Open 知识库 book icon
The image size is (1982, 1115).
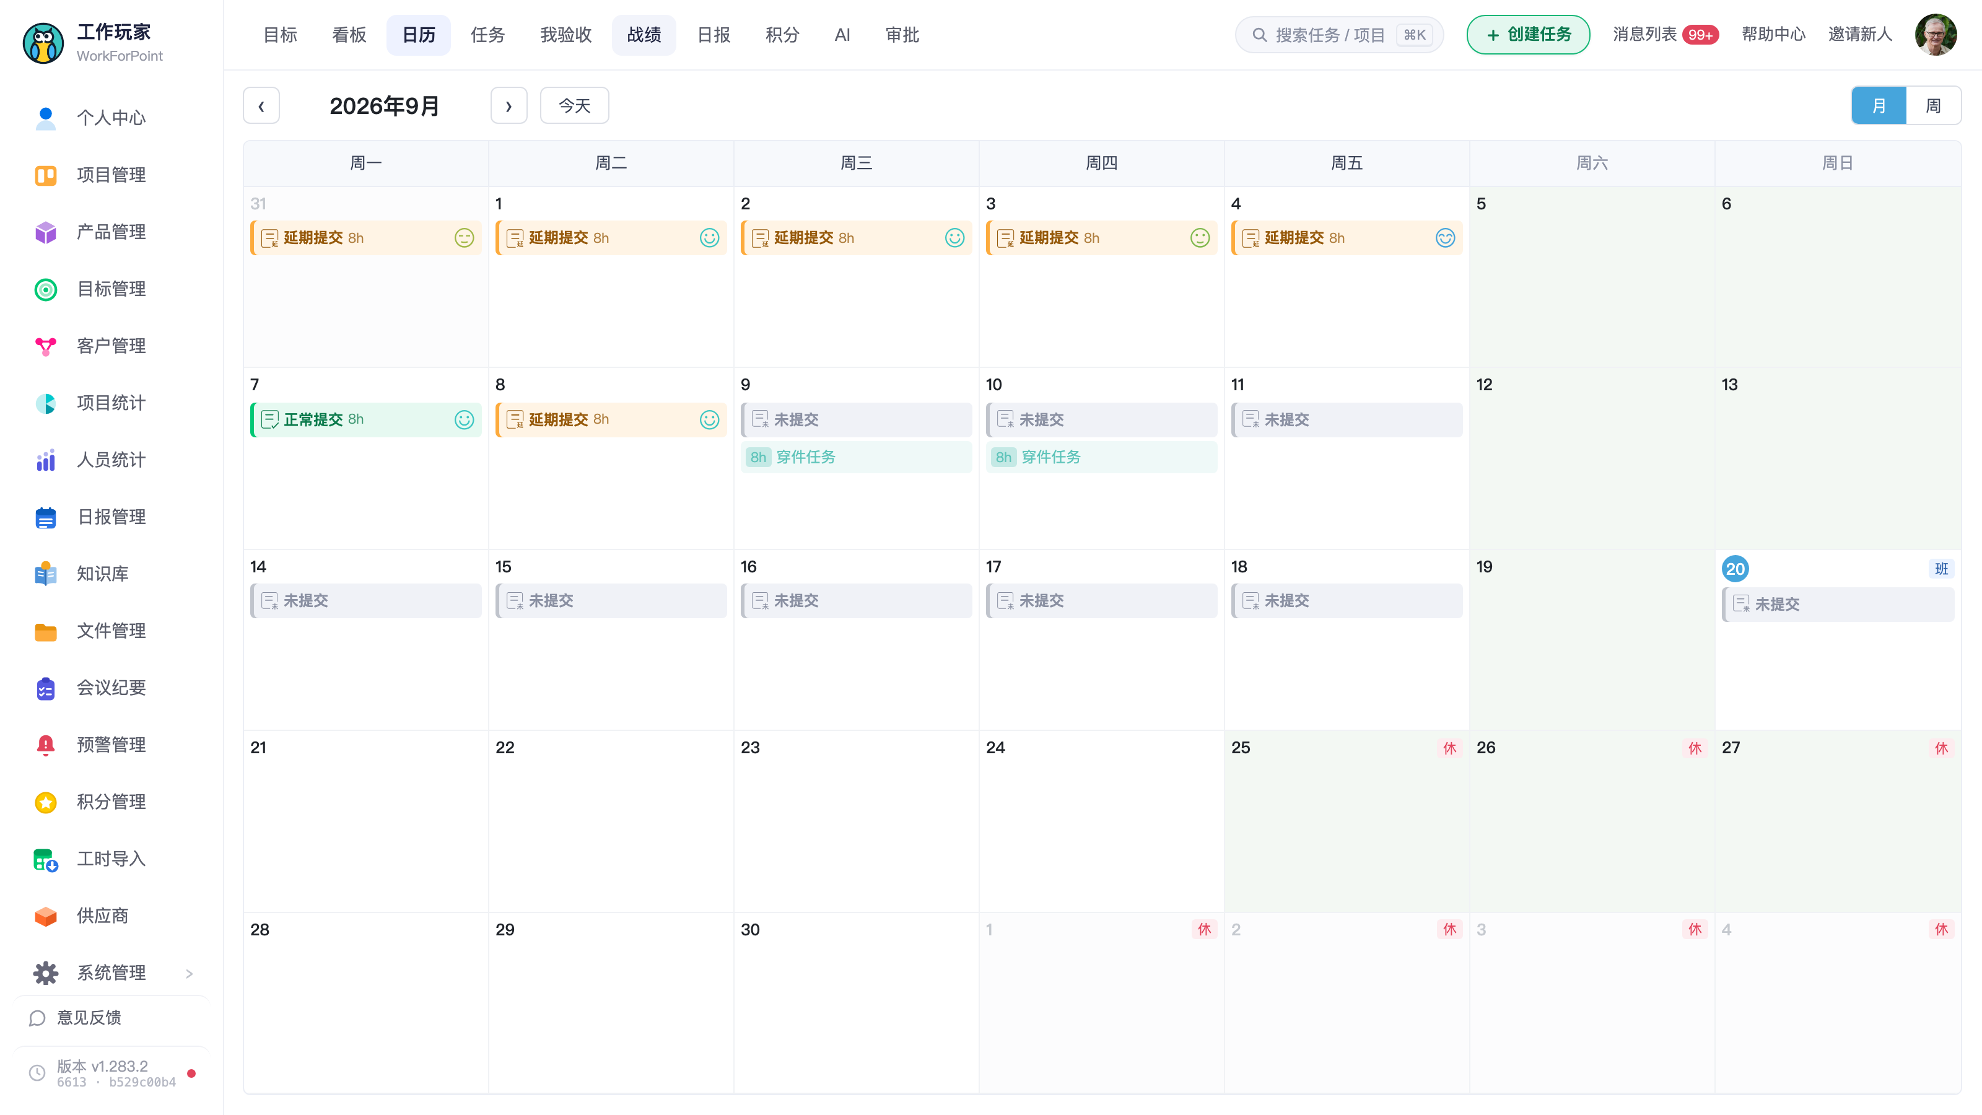[x=45, y=574]
